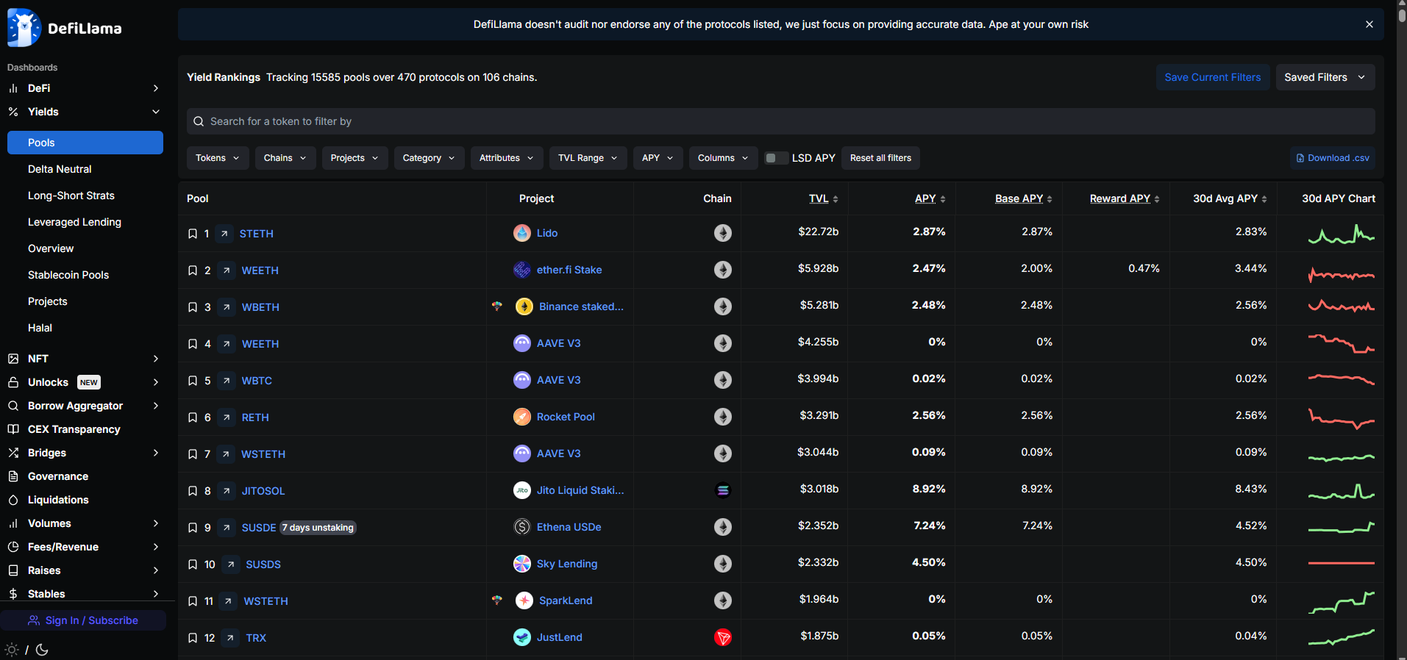The image size is (1407, 660).
Task: Bookmark the WBTC pool
Action: [x=193, y=381]
